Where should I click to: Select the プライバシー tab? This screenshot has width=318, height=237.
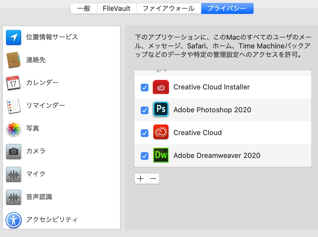(x=227, y=8)
